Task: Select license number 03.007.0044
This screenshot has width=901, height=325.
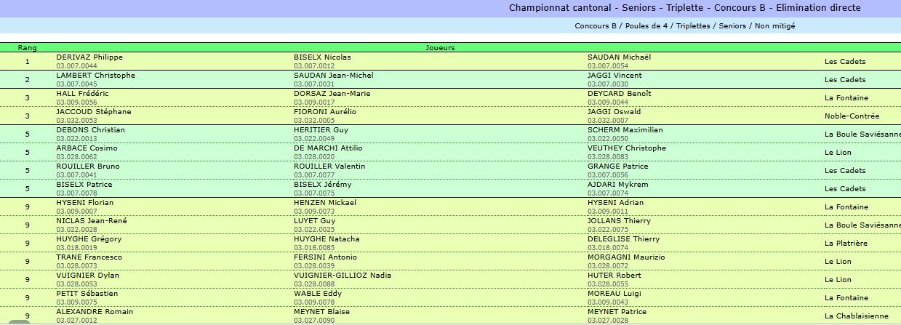Action: pyautogui.click(x=76, y=65)
